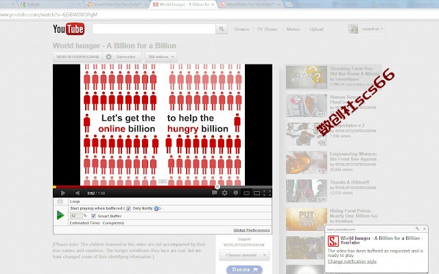Expand 368 videos dropdown

click(161, 57)
